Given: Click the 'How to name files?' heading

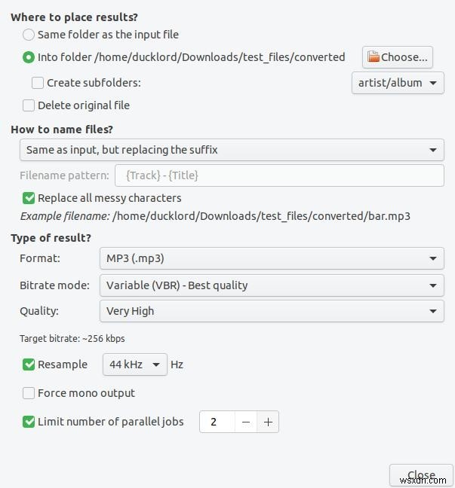Looking at the screenshot, I should 62,130.
